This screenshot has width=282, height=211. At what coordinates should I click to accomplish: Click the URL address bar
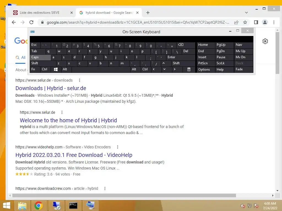(138, 23)
